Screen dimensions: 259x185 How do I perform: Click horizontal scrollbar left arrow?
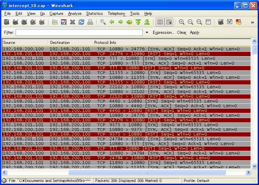[x=4, y=172]
